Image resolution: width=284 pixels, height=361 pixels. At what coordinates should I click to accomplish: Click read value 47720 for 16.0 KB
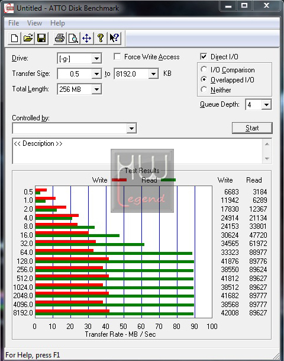coord(258,235)
